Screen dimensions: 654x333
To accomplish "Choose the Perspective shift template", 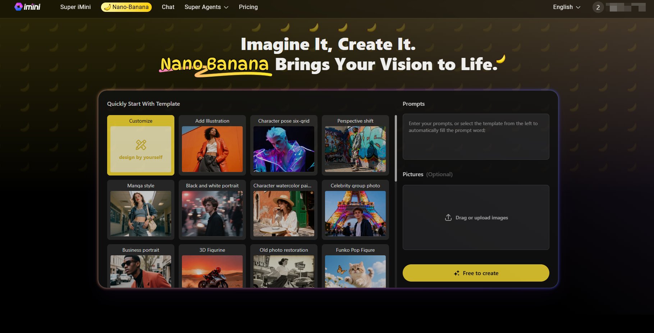I will [x=355, y=145].
